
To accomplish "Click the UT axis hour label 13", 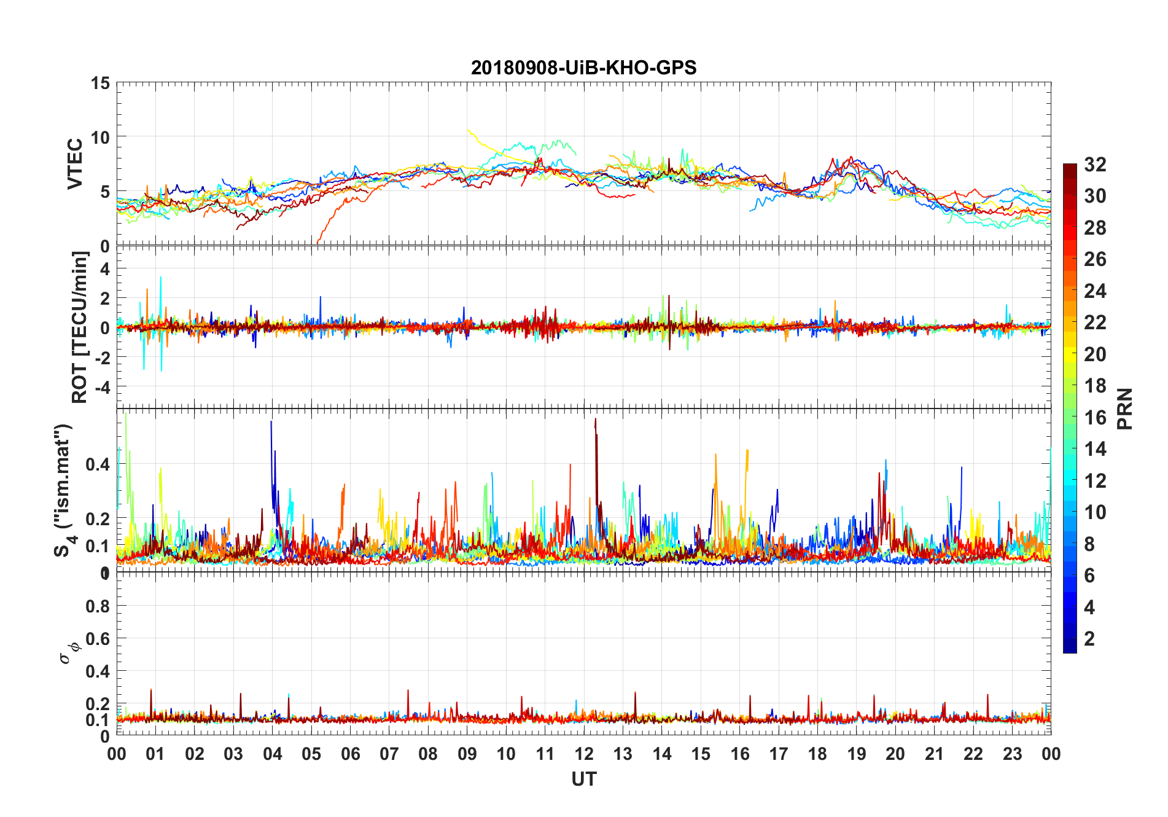I will point(623,754).
